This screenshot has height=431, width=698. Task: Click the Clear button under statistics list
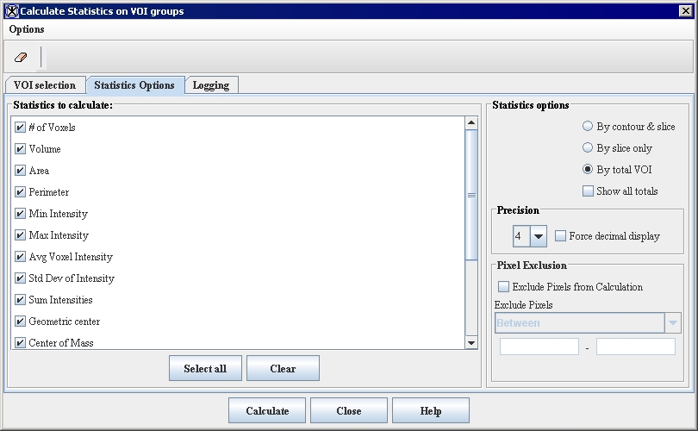(283, 369)
